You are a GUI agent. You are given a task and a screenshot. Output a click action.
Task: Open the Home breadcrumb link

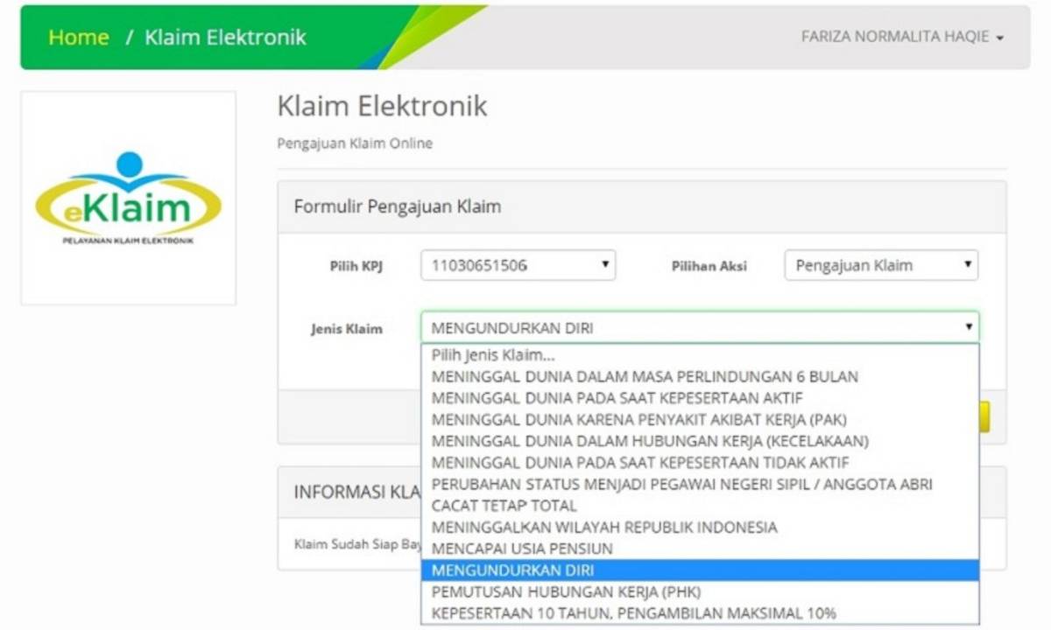tap(79, 38)
